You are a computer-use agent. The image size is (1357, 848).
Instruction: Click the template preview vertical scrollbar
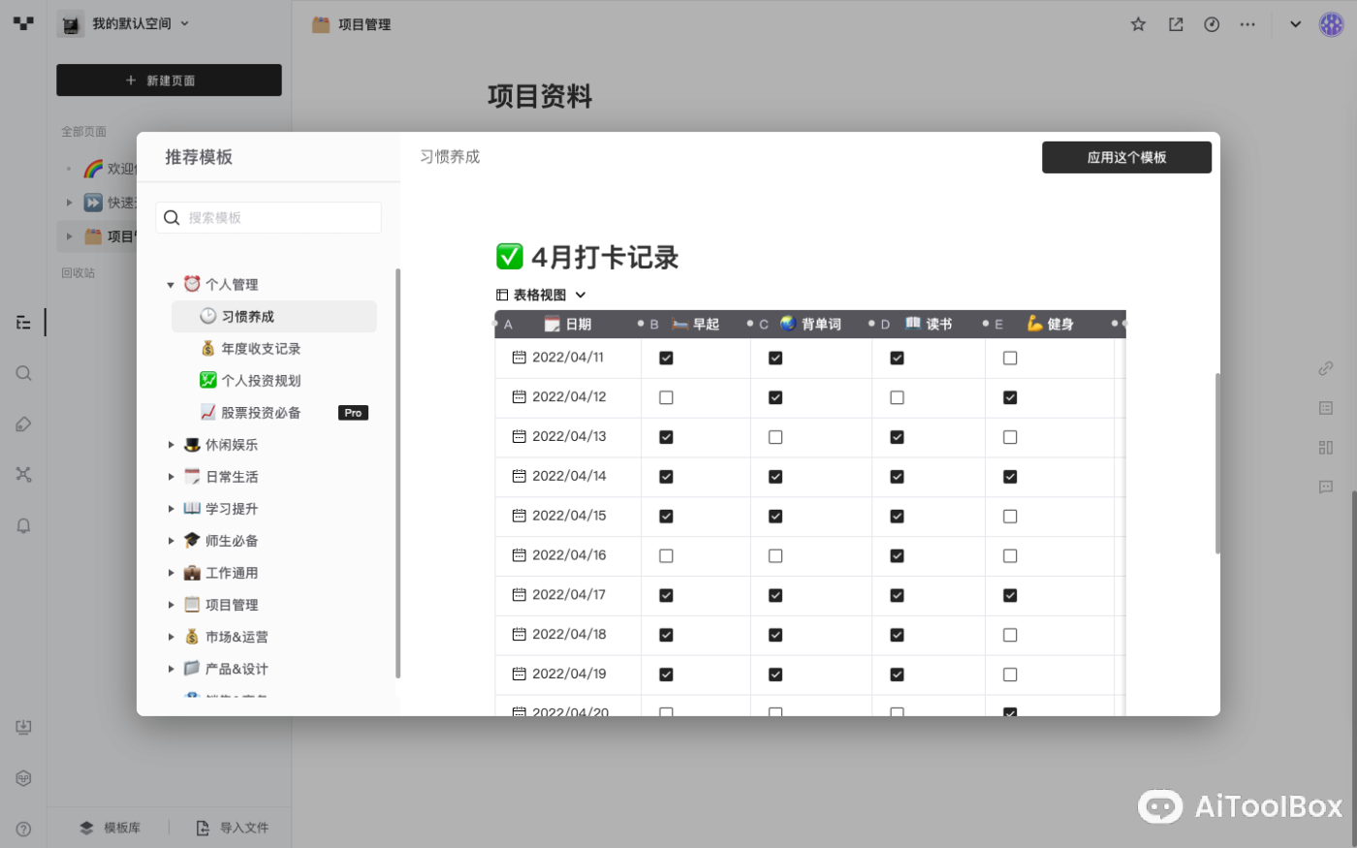1217,463
